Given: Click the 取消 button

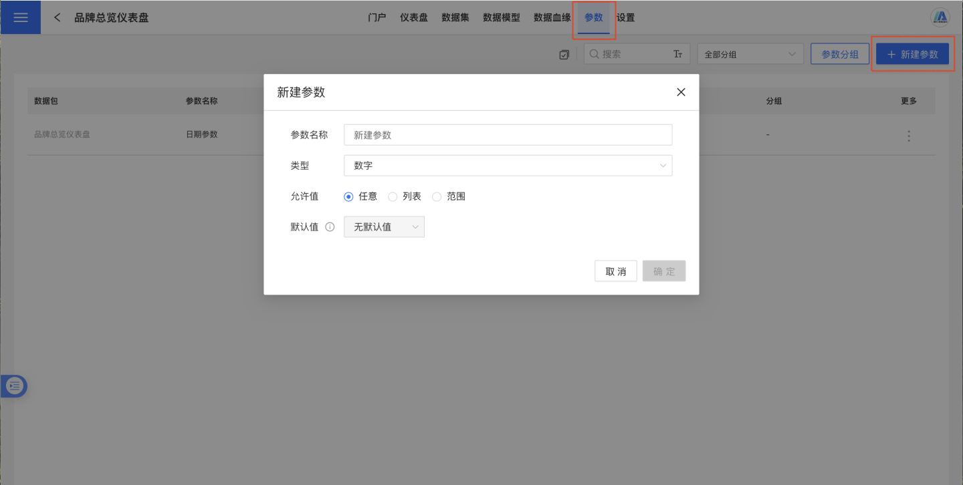Looking at the screenshot, I should click(615, 271).
